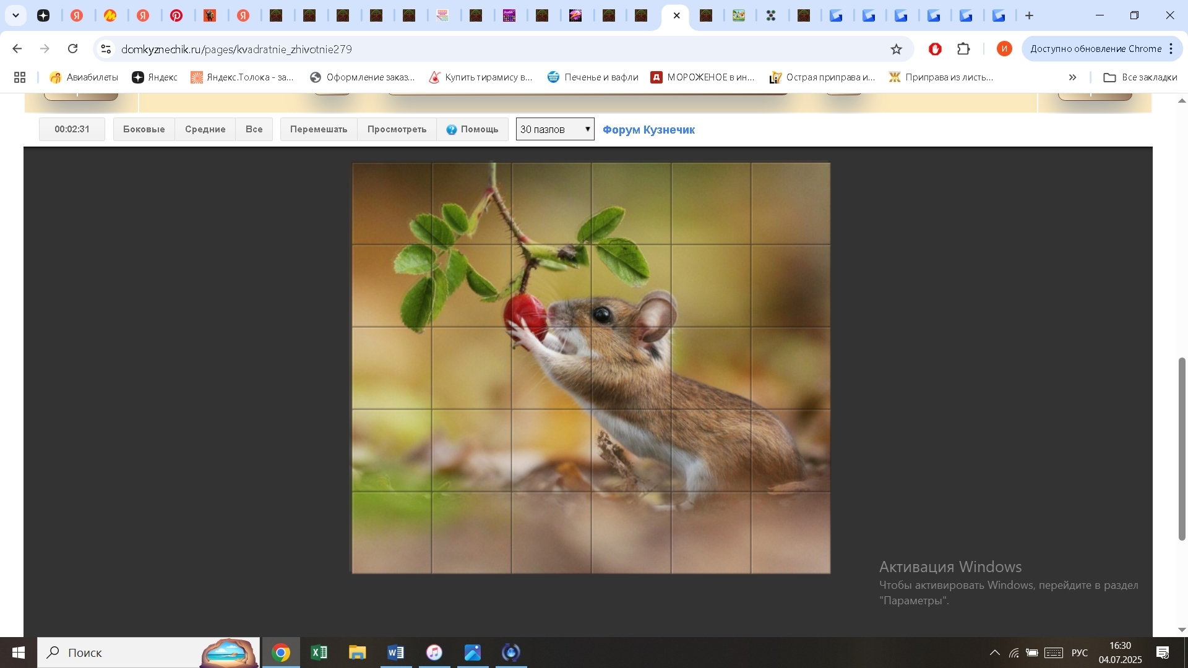Open the orange profile avatar
1188x668 pixels.
(1004, 49)
